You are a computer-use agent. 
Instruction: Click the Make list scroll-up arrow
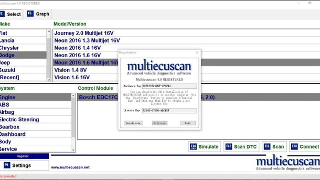coord(49,31)
